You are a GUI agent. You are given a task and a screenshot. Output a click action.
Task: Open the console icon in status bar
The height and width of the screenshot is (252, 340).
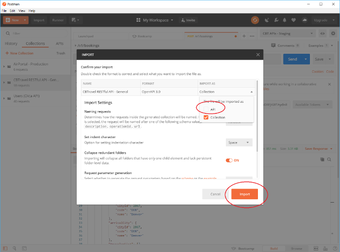coord(24,248)
